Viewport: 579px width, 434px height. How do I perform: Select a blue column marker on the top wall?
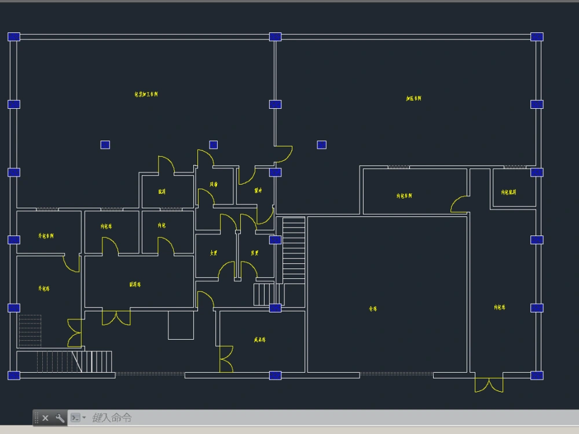pyautogui.click(x=274, y=36)
